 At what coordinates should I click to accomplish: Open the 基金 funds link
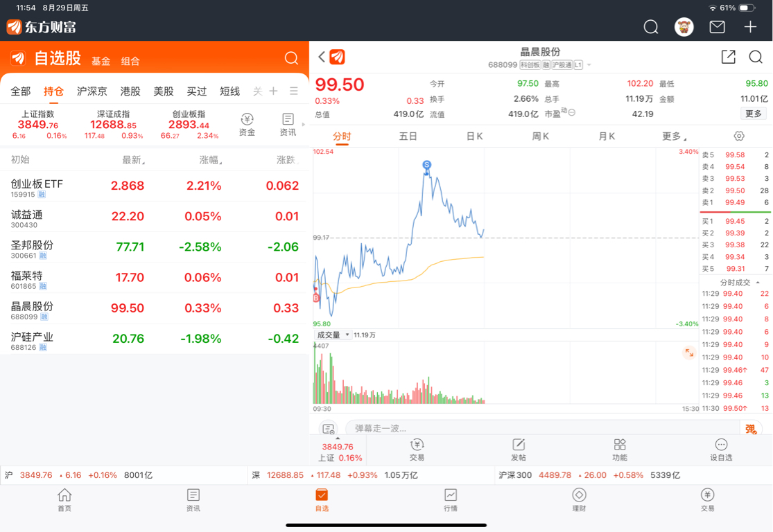coord(101,61)
